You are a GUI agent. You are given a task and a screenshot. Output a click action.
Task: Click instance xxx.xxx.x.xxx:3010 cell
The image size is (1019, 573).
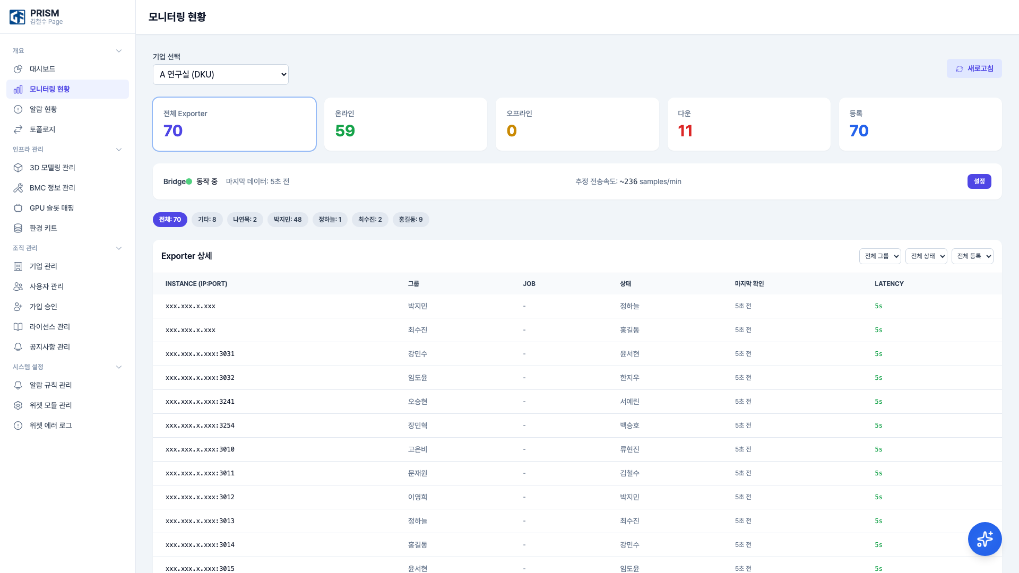200,449
